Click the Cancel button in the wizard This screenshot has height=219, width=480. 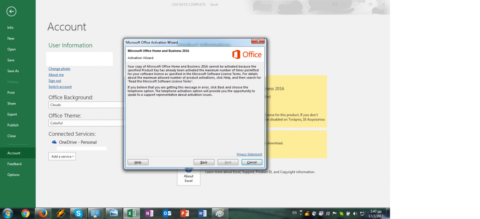[252, 162]
